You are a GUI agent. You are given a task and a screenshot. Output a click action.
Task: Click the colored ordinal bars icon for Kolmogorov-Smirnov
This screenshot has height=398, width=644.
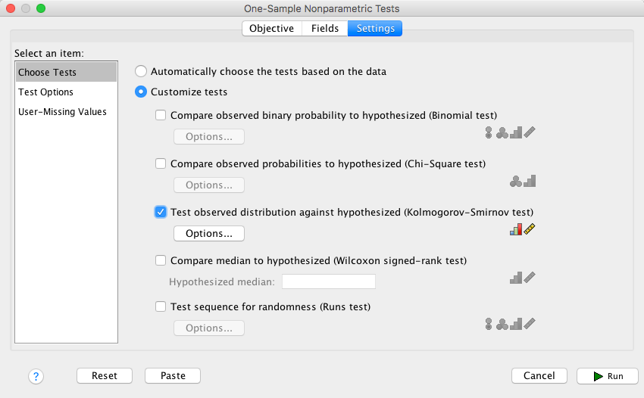(516, 229)
